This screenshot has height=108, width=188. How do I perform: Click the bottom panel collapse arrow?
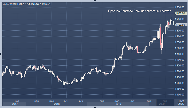(x=94, y=107)
